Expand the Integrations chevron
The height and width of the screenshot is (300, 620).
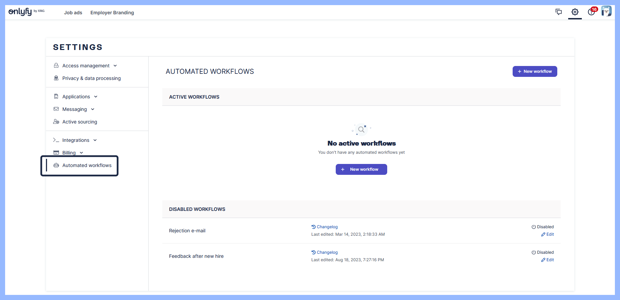95,140
